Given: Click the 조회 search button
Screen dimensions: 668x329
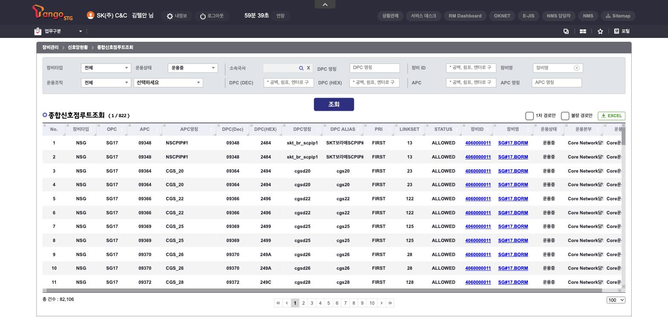Looking at the screenshot, I should tap(334, 104).
